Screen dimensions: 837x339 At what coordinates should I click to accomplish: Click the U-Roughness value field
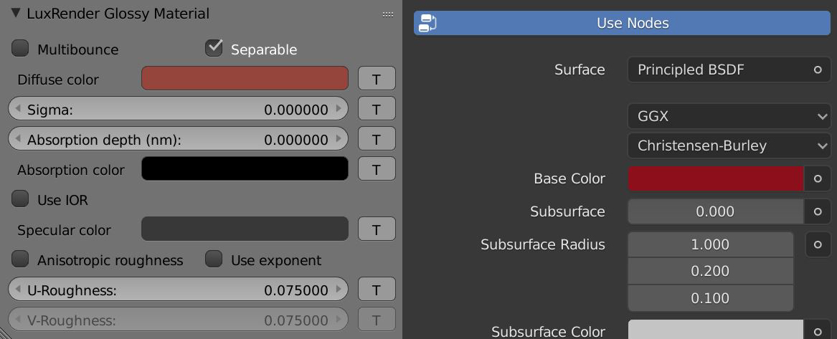pyautogui.click(x=178, y=290)
